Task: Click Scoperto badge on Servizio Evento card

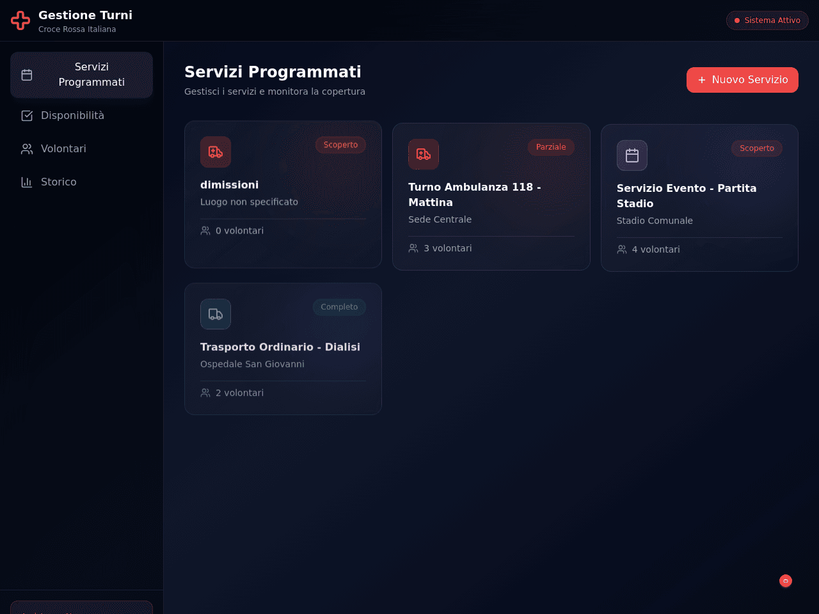Action: (x=757, y=148)
